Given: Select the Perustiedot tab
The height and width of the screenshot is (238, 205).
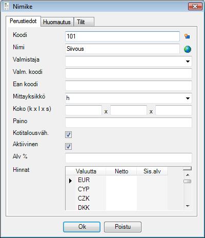Looking at the screenshot, I should click(23, 22).
